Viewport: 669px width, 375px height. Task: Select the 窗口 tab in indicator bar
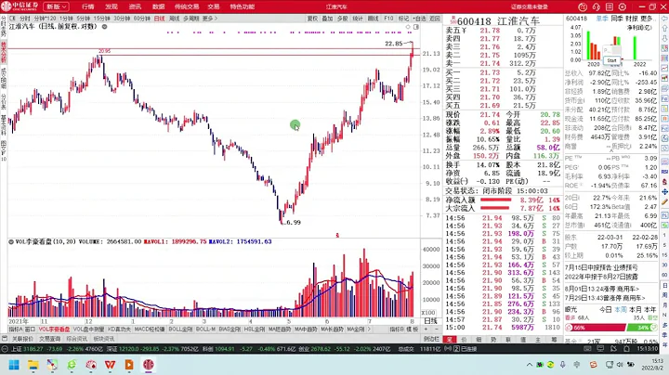(x=30, y=330)
